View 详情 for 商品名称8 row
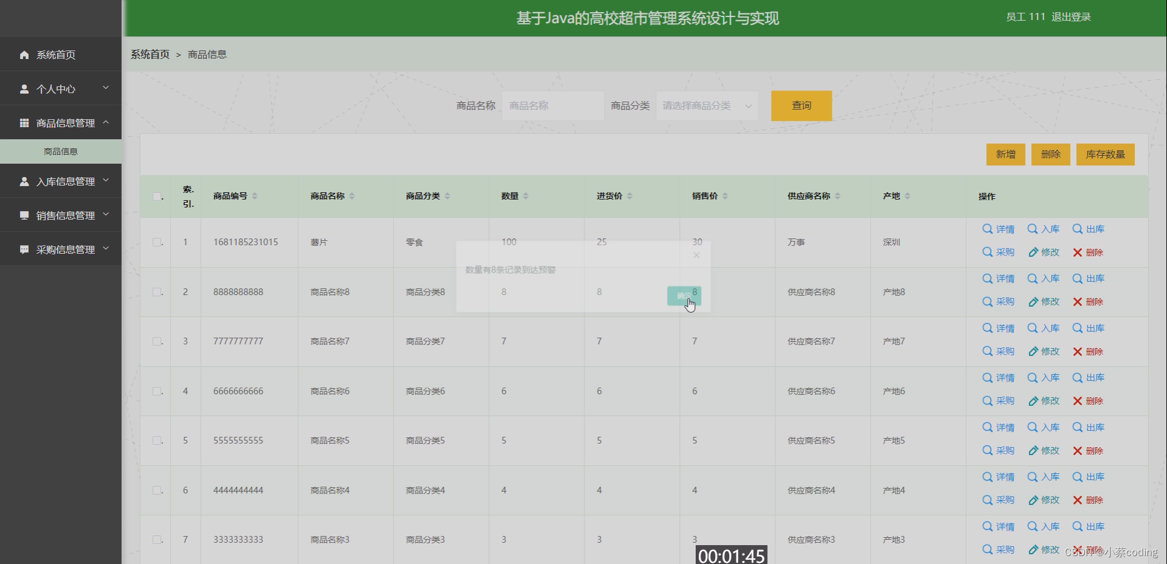Screen dimensions: 1167x564 coord(999,279)
